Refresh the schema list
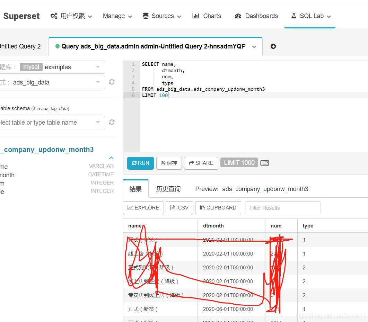The height and width of the screenshot is (322, 368). [x=112, y=82]
